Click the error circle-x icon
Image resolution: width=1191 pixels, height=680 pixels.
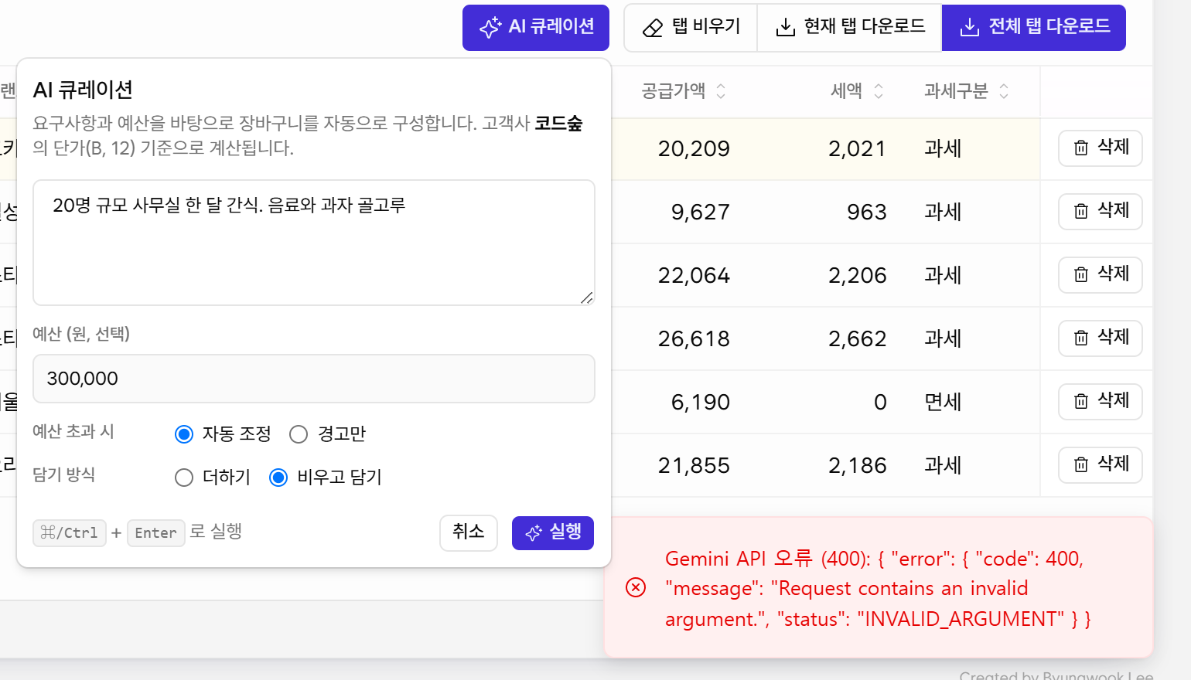[636, 588]
